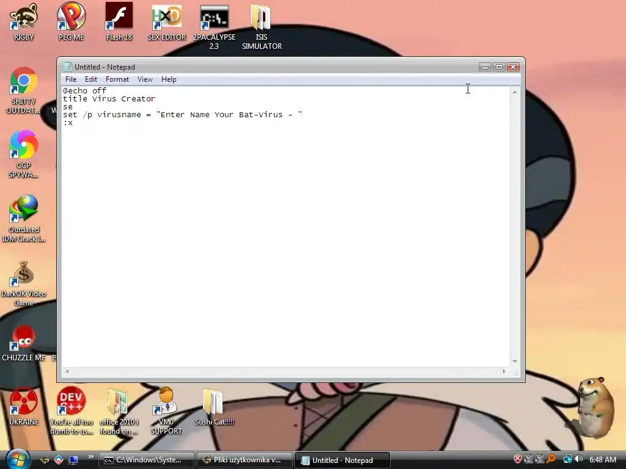This screenshot has width=626, height=469.
Task: Click the Notepad title bar icon
Action: [x=68, y=67]
